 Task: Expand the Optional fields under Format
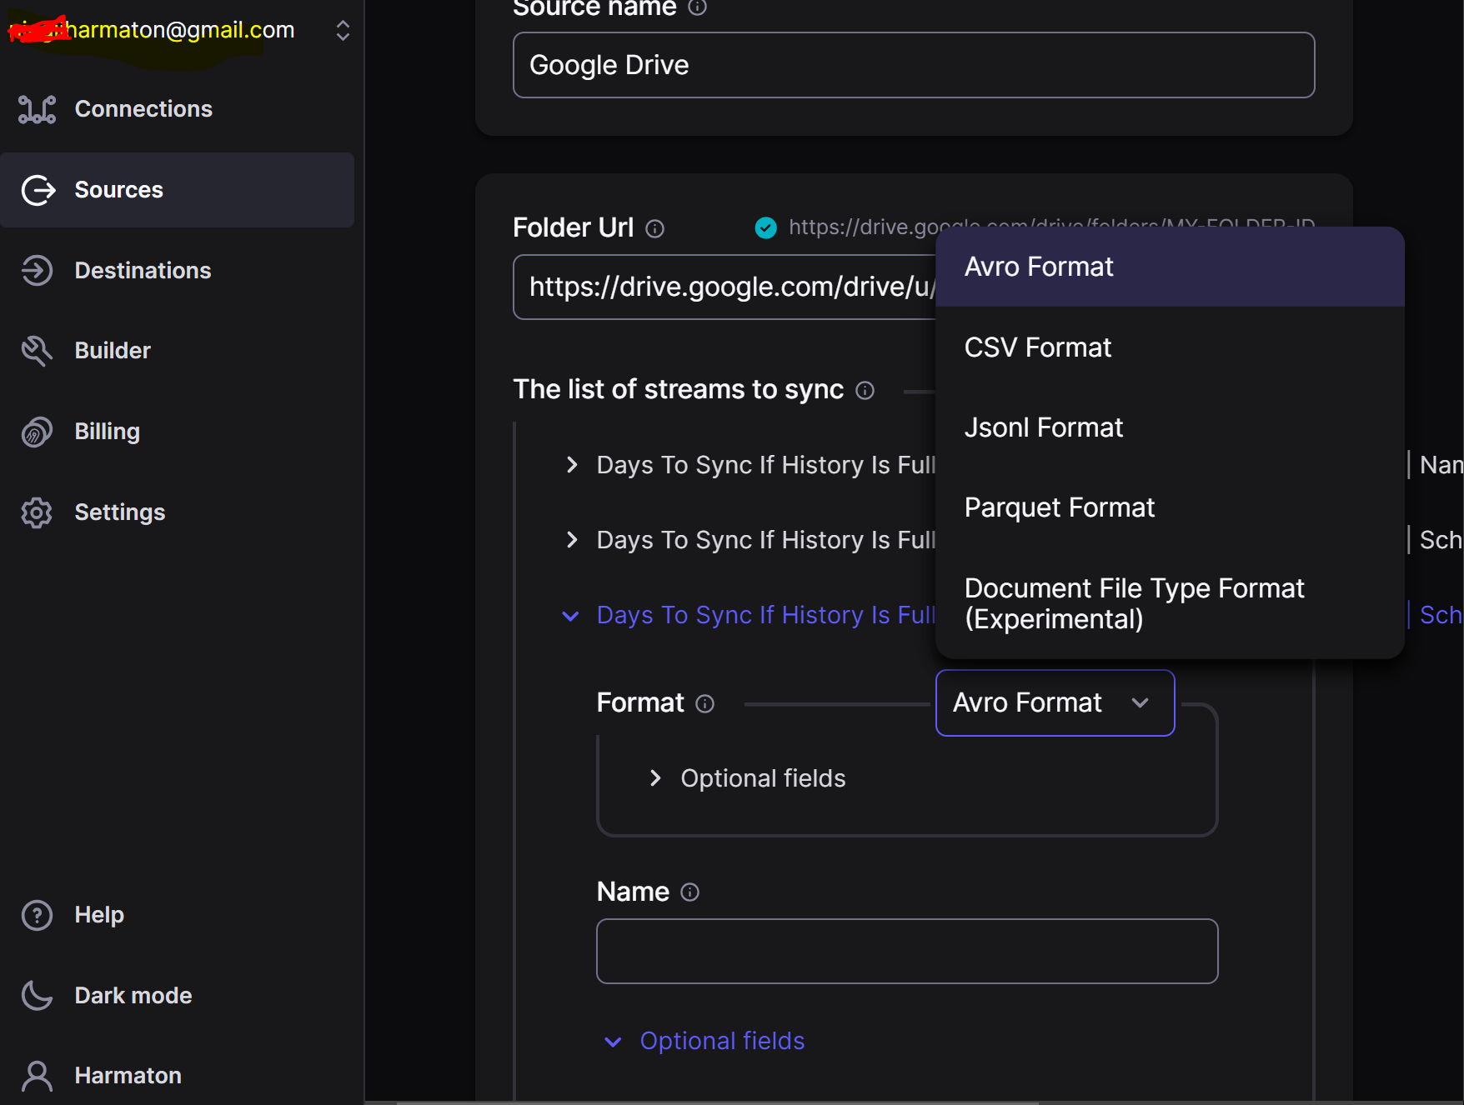tap(655, 777)
